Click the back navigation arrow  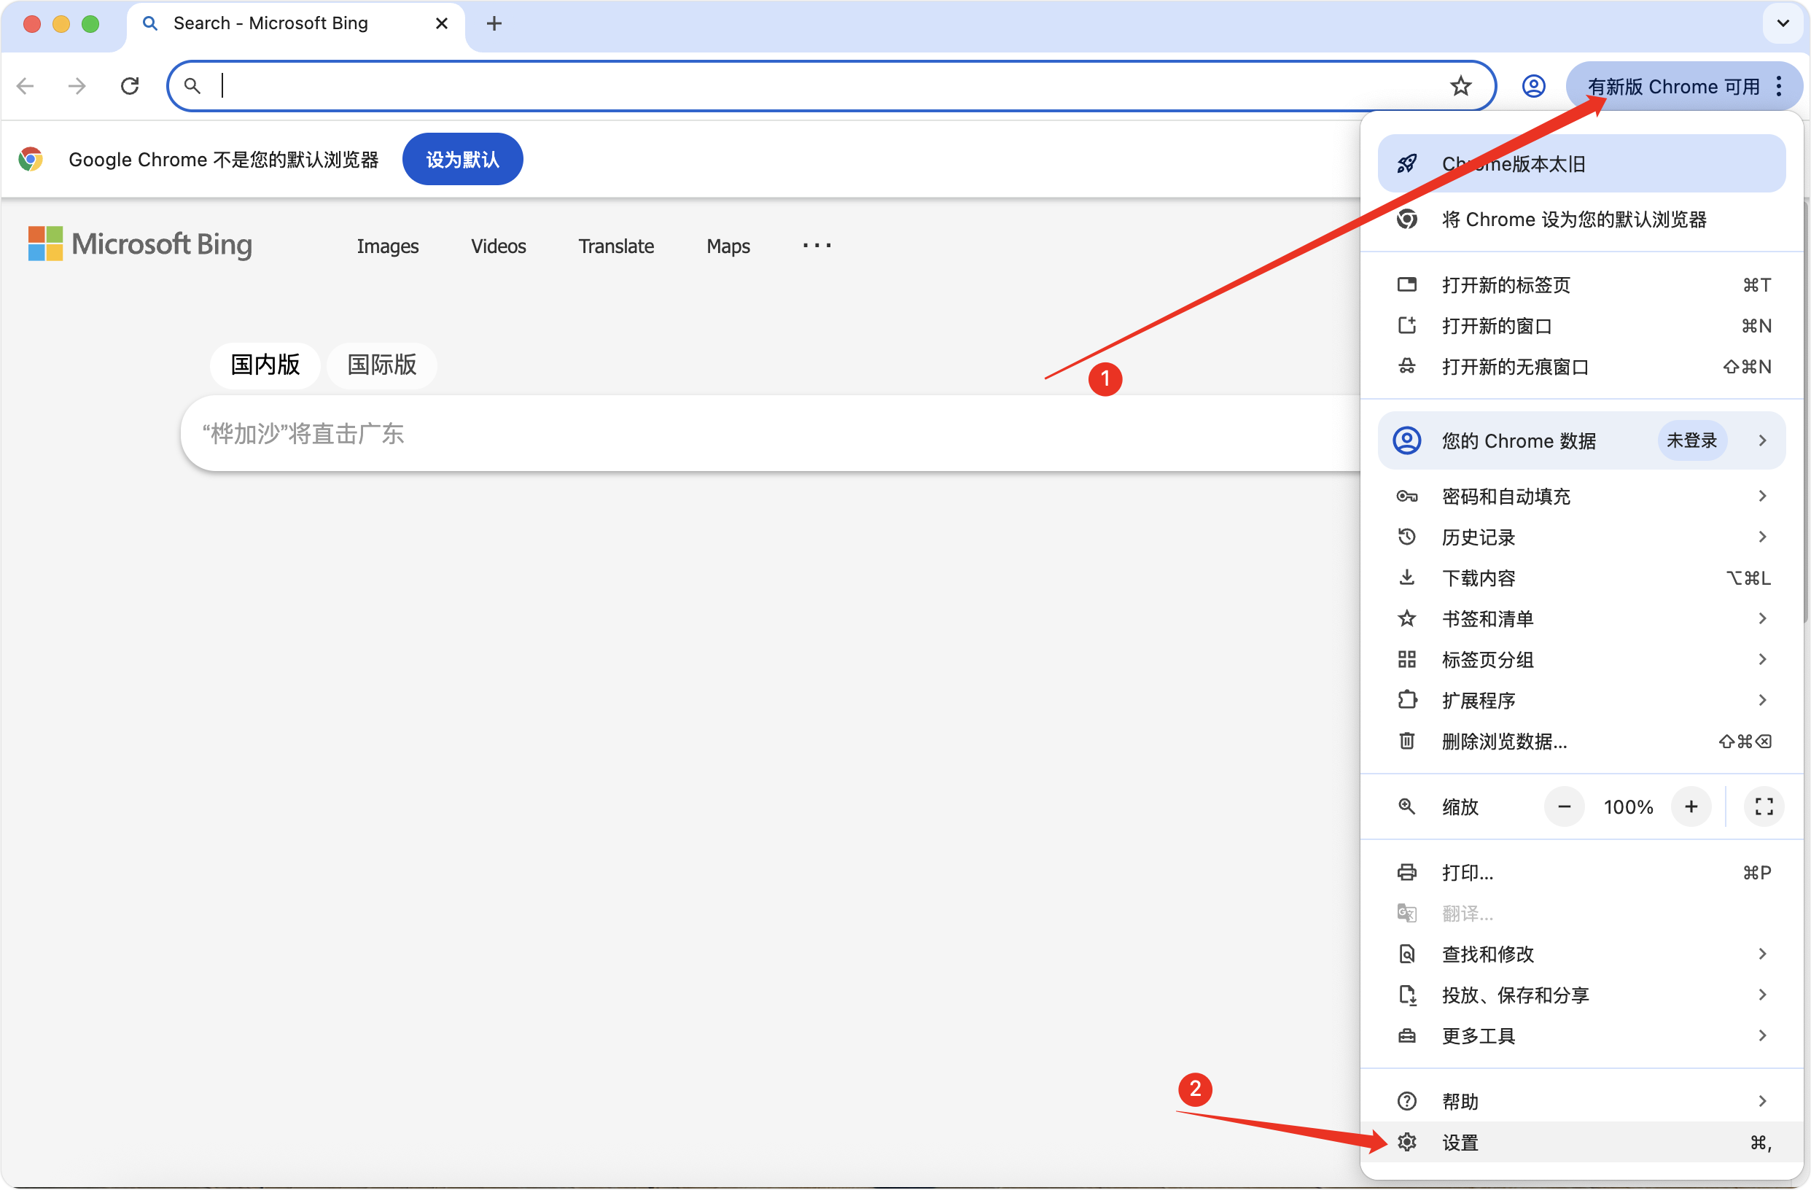pyautogui.click(x=26, y=86)
